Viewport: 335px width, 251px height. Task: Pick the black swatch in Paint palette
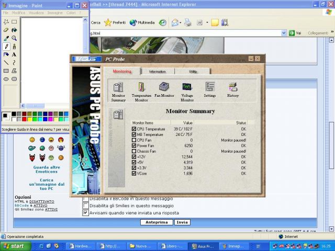(x=14, y=114)
